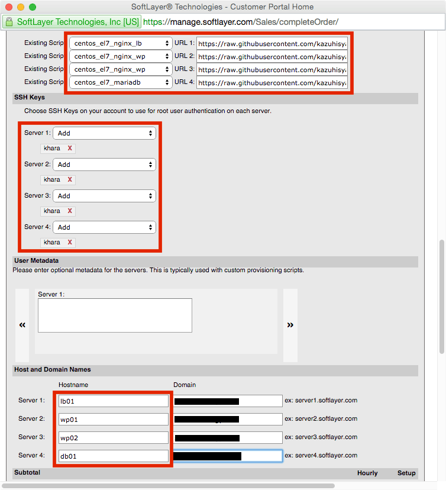The height and width of the screenshot is (490, 446).
Task: Open centos_el7_nginx_lb script dropdown
Action: [121, 43]
